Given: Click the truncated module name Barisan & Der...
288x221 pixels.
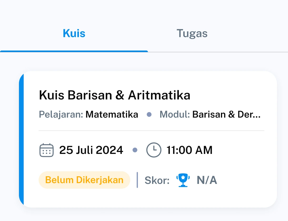Looking at the screenshot, I should [x=226, y=114].
